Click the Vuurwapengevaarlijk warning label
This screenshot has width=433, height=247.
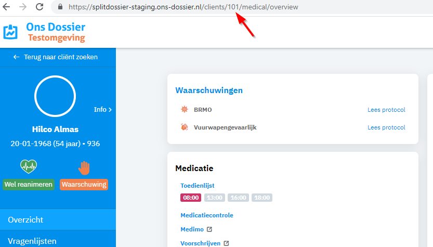(x=225, y=127)
